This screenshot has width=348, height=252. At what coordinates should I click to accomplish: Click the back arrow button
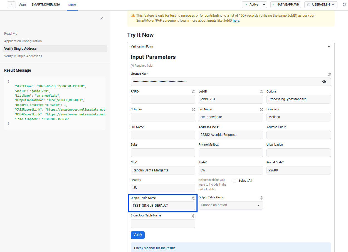(11, 4)
